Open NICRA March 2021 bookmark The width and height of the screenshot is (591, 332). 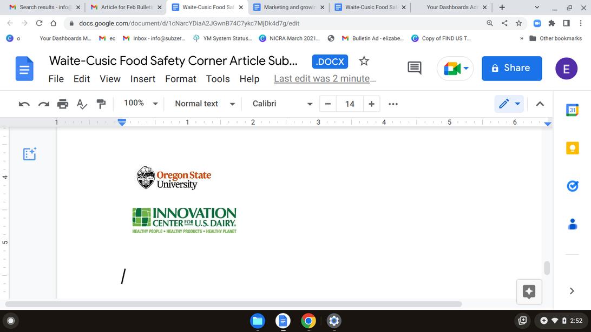tap(289, 38)
